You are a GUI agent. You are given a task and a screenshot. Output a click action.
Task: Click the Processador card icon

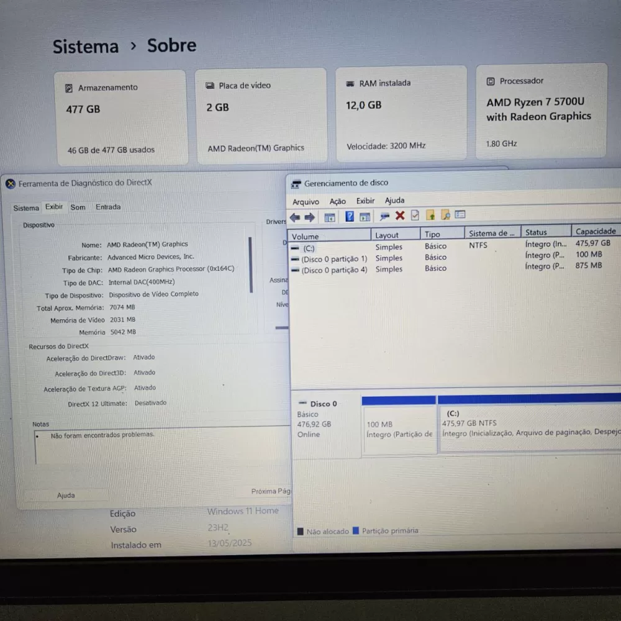click(x=491, y=81)
